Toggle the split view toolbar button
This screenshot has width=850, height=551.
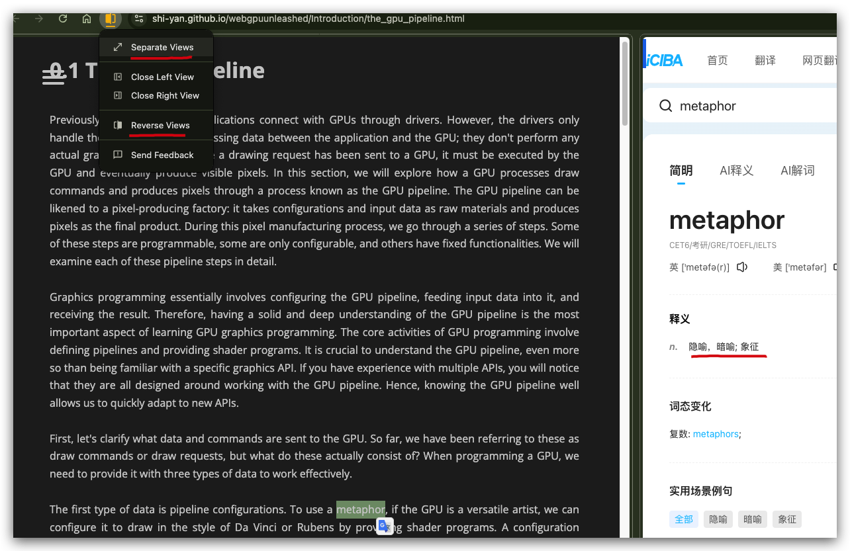(111, 19)
